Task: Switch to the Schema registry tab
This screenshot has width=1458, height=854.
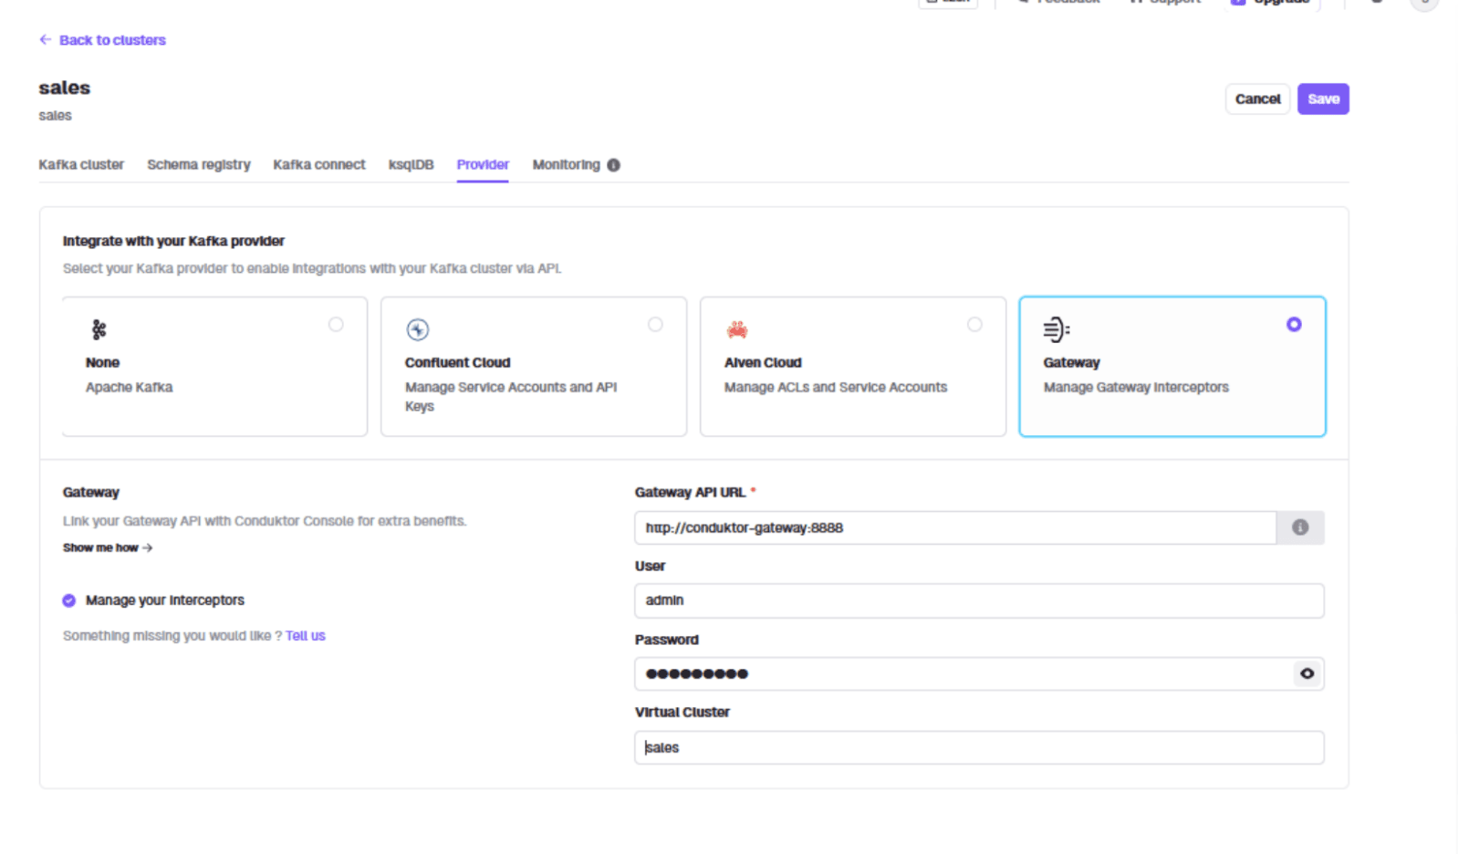Action: click(x=198, y=165)
